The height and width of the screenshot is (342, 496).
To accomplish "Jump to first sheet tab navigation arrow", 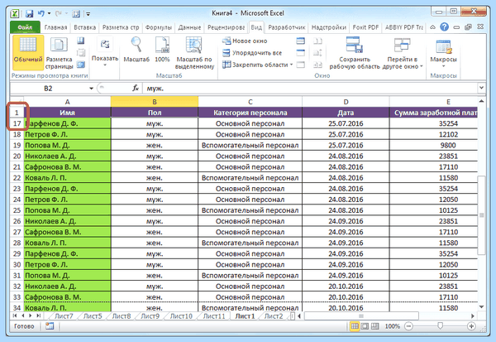I will click(x=15, y=316).
